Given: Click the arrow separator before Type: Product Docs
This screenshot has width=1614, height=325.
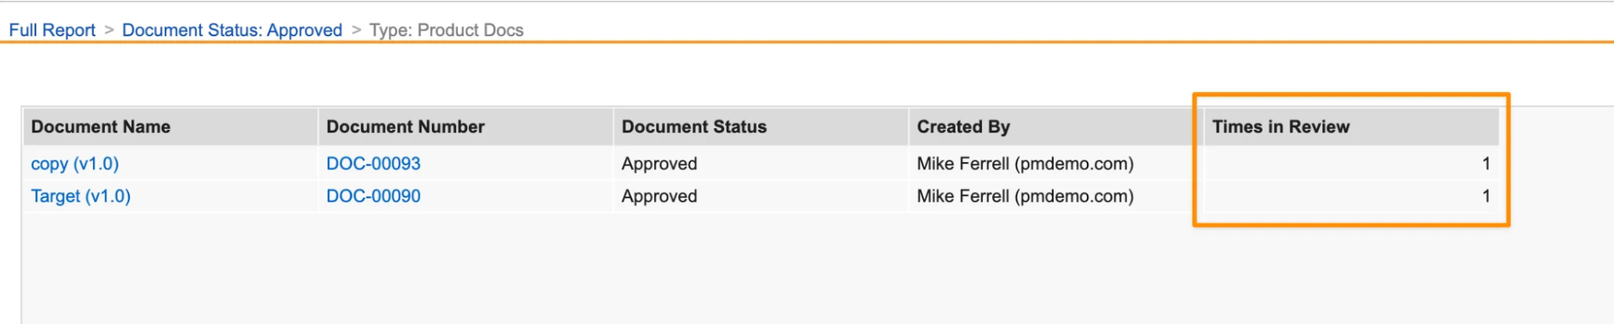Looking at the screenshot, I should tap(356, 30).
